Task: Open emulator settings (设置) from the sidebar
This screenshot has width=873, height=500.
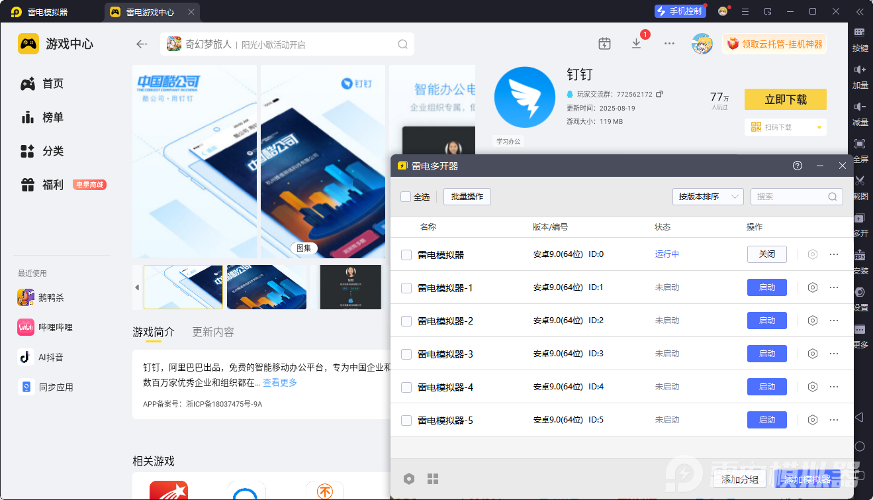Action: (x=860, y=292)
